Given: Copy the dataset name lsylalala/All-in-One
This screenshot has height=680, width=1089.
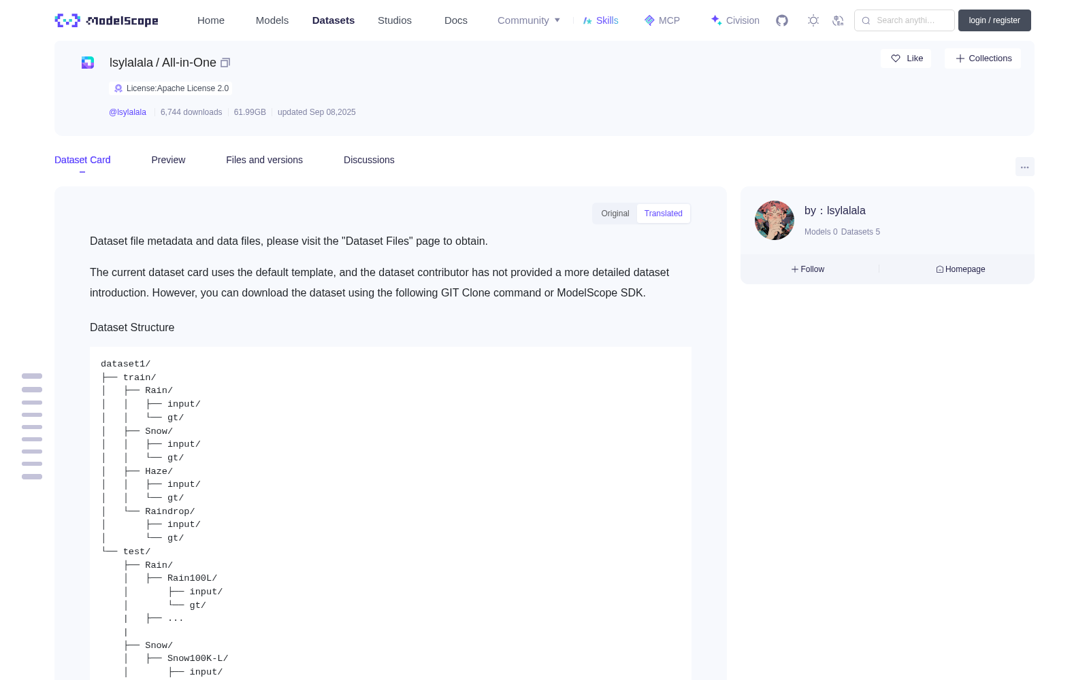Looking at the screenshot, I should point(225,63).
